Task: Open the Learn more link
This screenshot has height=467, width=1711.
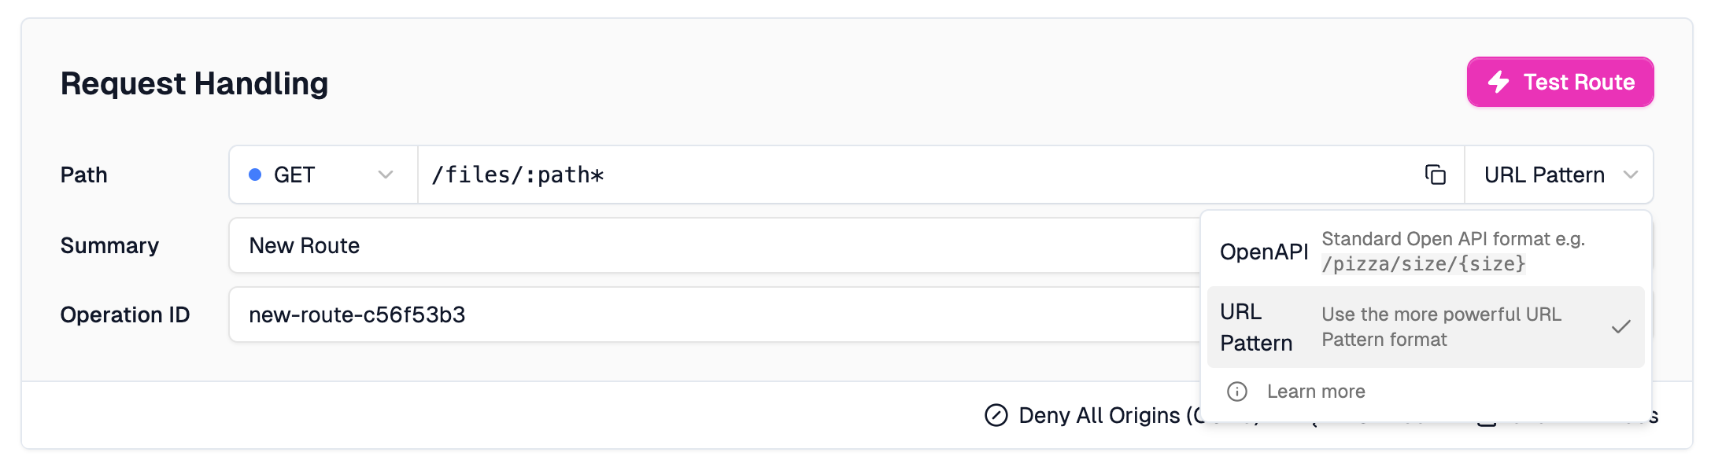Action: pyautogui.click(x=1316, y=392)
